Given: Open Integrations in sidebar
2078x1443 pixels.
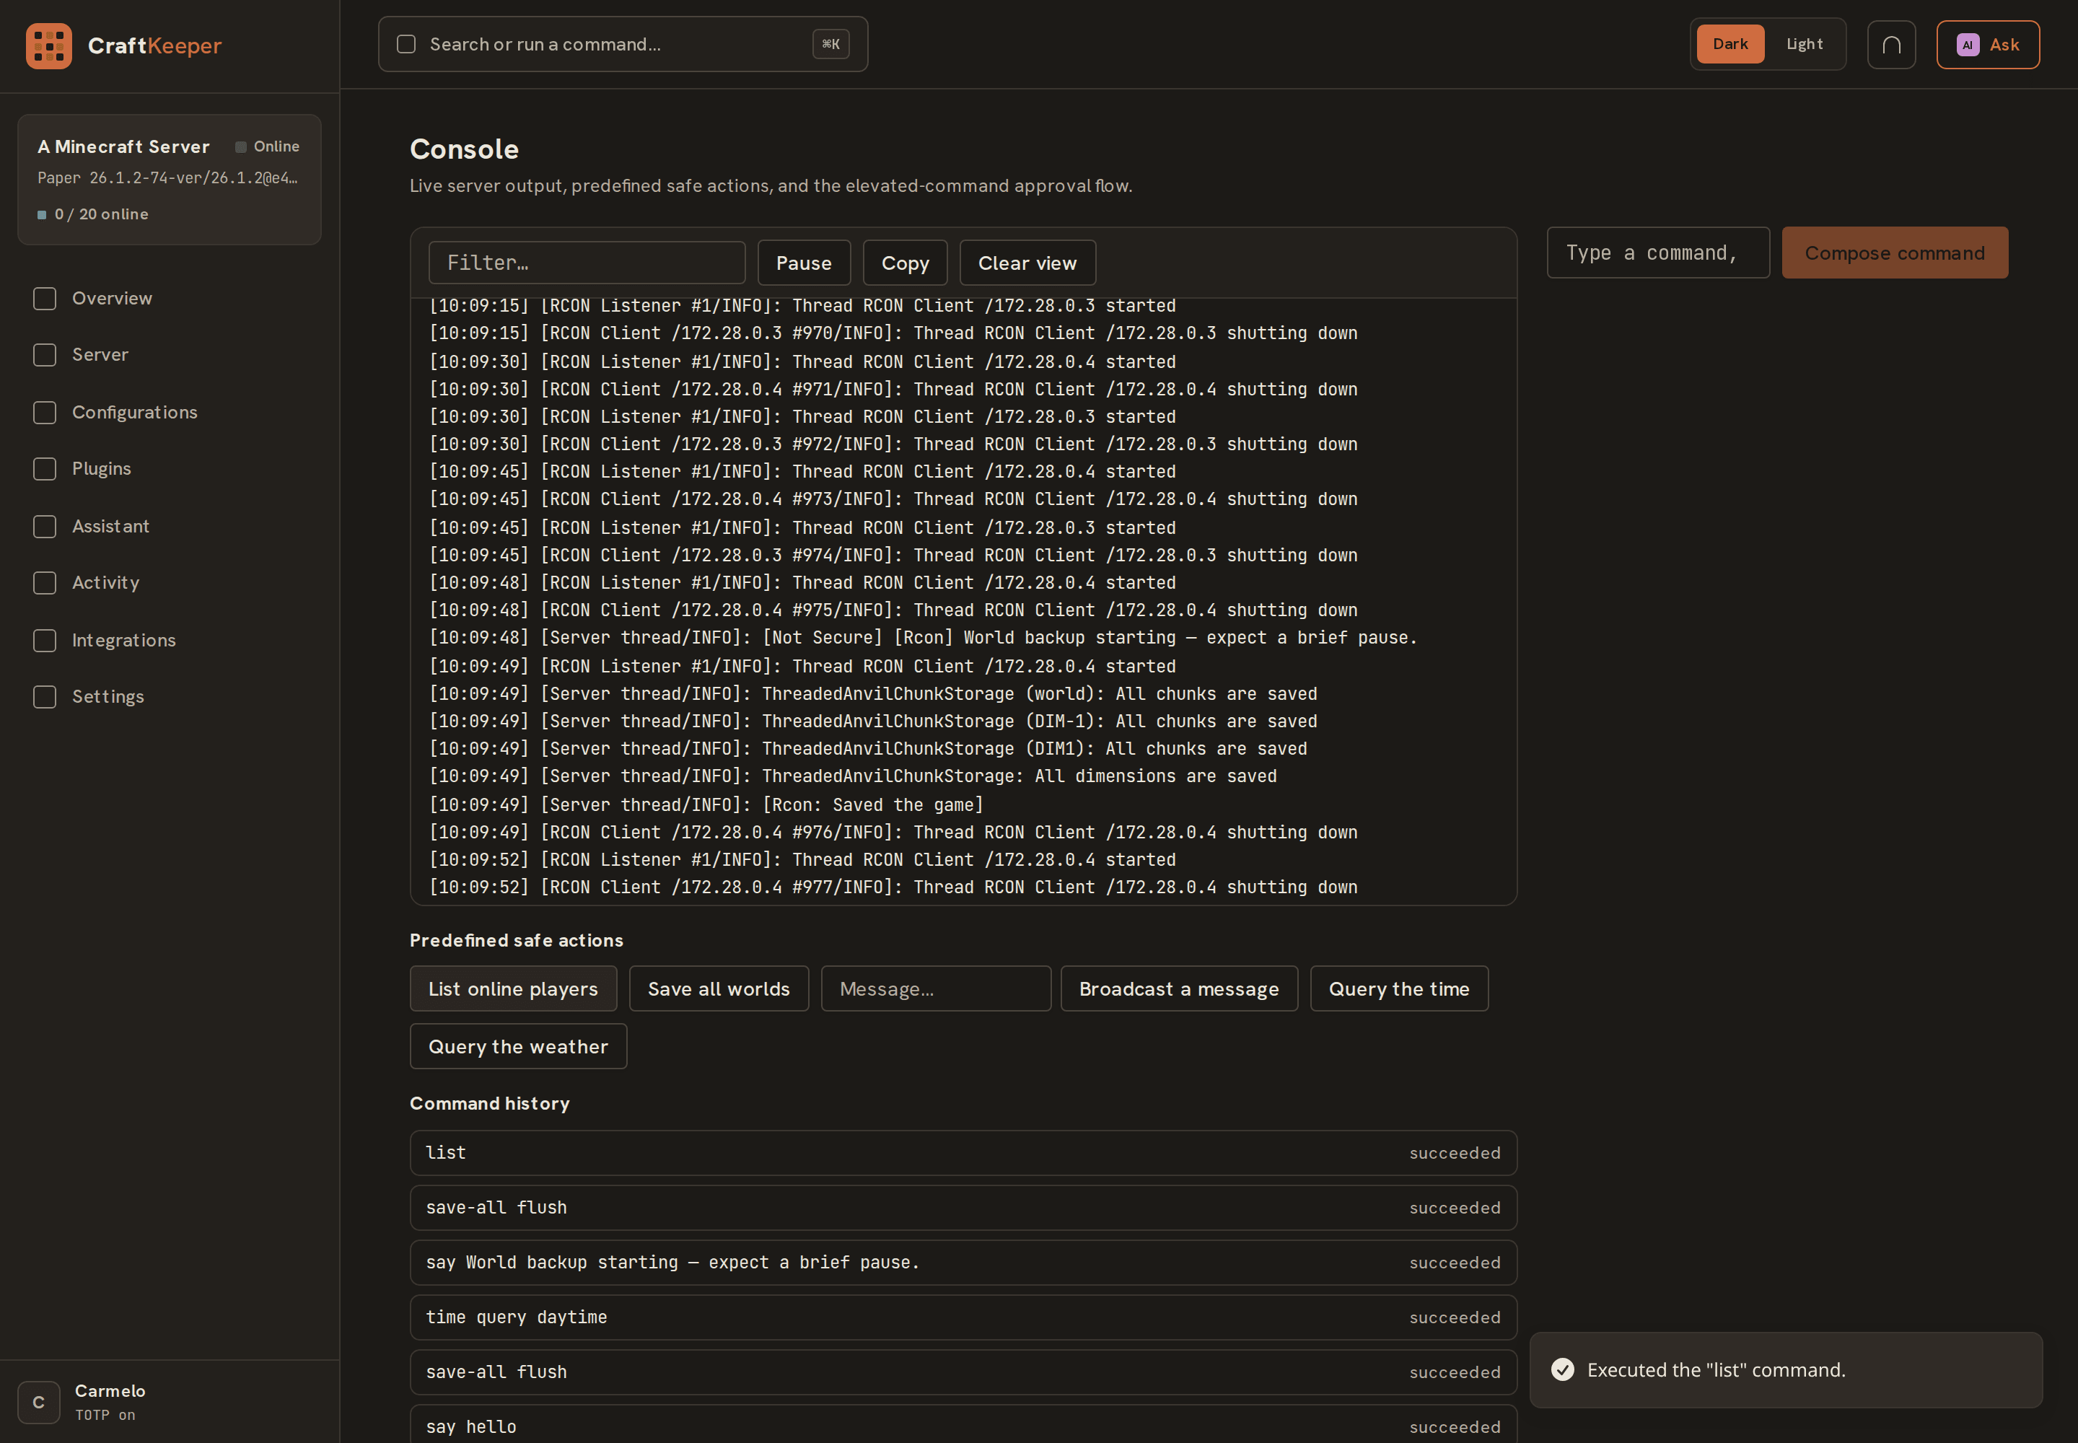Looking at the screenshot, I should pos(169,640).
